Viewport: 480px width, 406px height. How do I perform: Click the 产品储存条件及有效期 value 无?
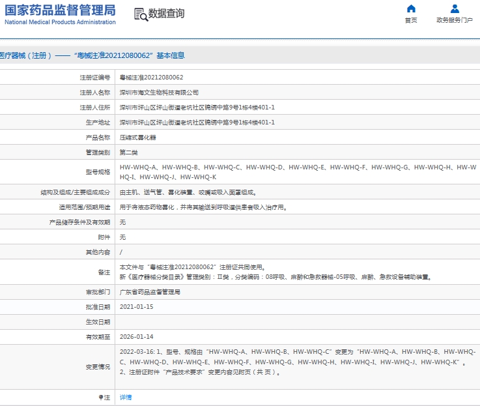pos(122,222)
